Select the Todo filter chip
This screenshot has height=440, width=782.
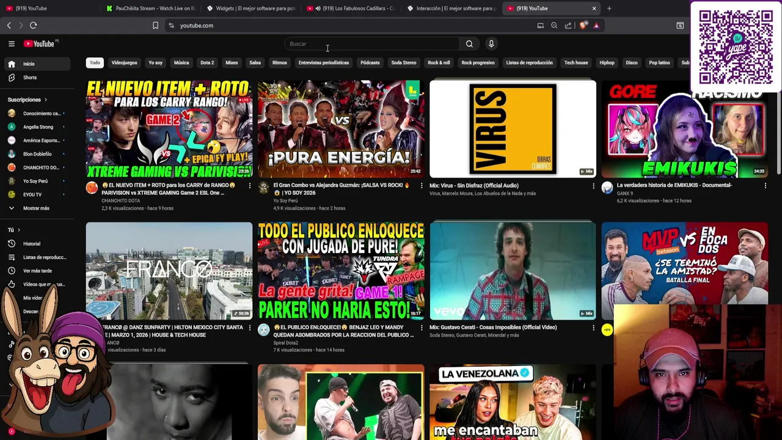[x=95, y=63]
